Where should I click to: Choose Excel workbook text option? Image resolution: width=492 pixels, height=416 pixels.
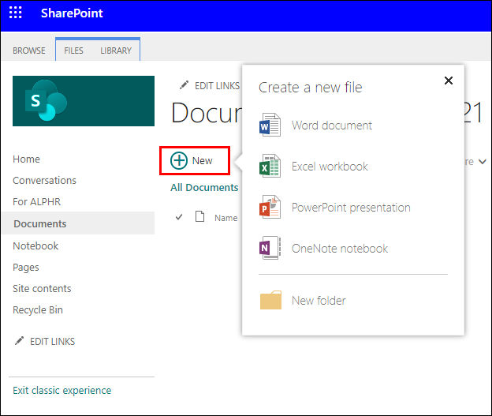tap(330, 167)
